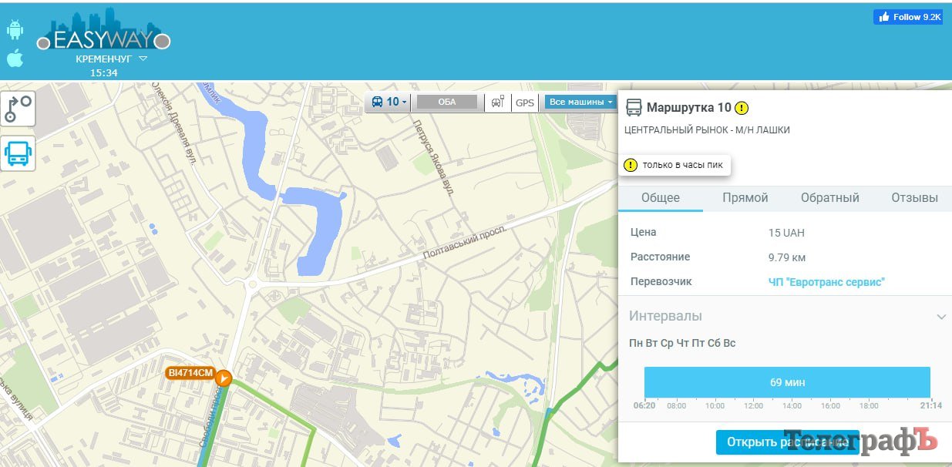Switch to the Прямой tab
Screen dimensions: 952x467
pyautogui.click(x=745, y=198)
